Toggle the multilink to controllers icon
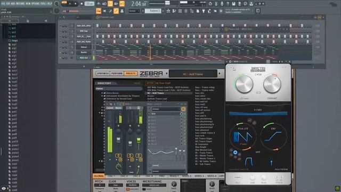This screenshot has height=192, width=341. tap(116, 11)
